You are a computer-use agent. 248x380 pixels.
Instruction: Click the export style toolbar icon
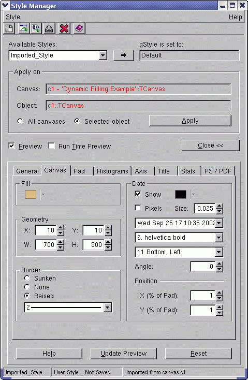pyautogui.click(x=50, y=28)
